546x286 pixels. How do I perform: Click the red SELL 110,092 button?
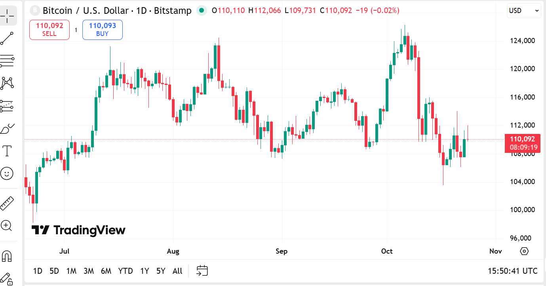[49, 30]
